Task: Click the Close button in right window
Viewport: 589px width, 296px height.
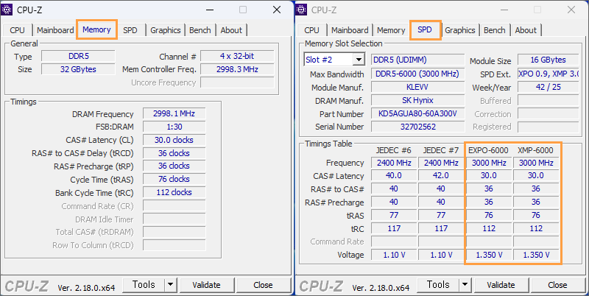Action: [x=557, y=285]
